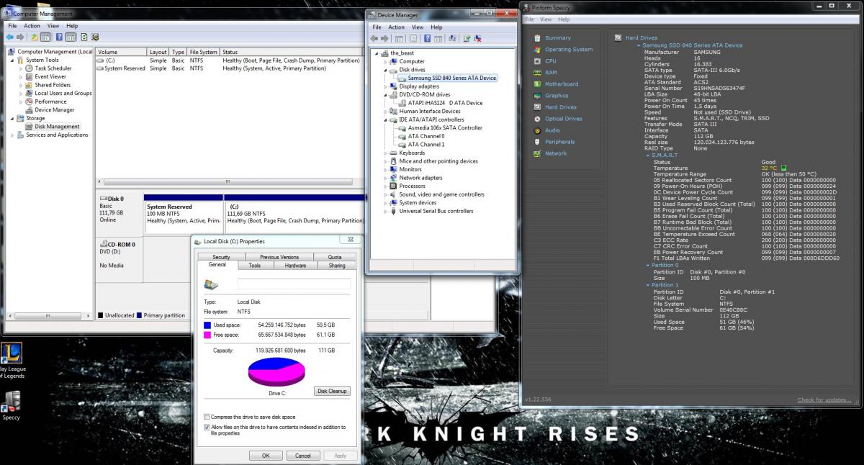Click Refresh icon in Computer Management toolbar

(x=84, y=37)
